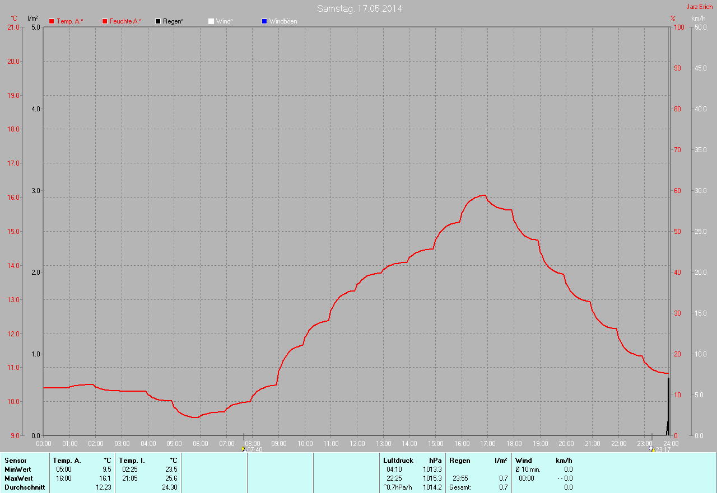Click the sunset marker icon beside 23:17
Image resolution: width=717 pixels, height=493 pixels.
click(x=651, y=449)
